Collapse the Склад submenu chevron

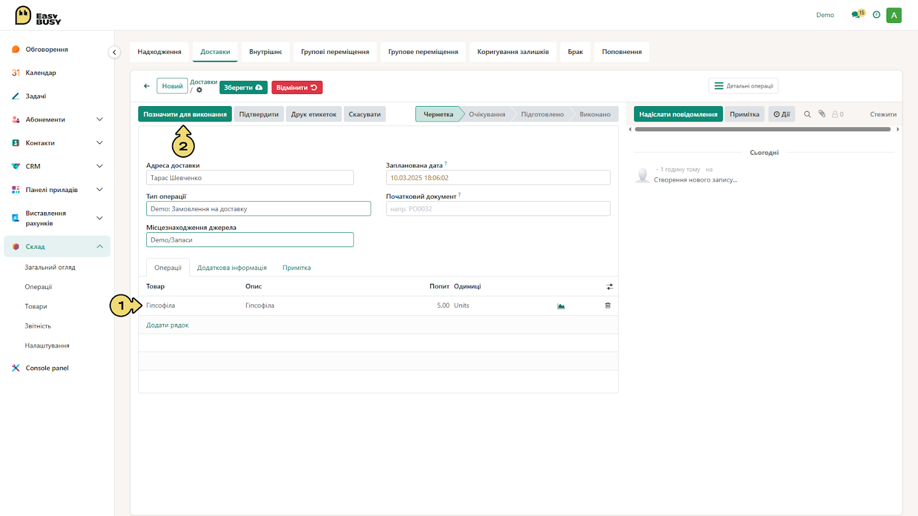coord(99,247)
